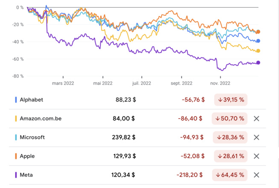
Task: Open the Amazon.com.be stock link
Action: coord(41,119)
